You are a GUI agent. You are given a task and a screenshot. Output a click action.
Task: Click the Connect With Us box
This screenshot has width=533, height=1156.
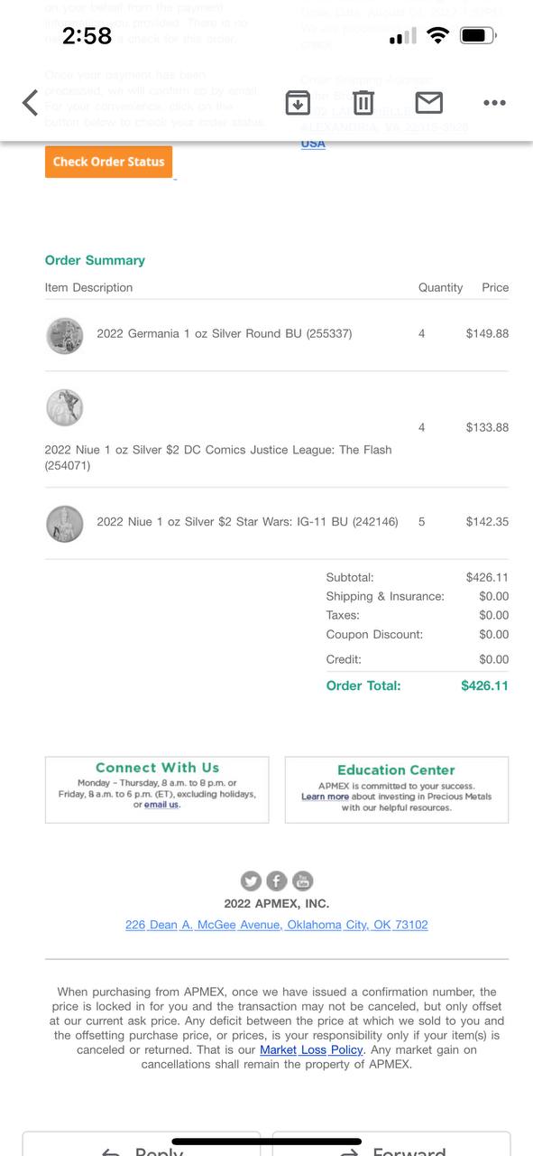tap(157, 789)
